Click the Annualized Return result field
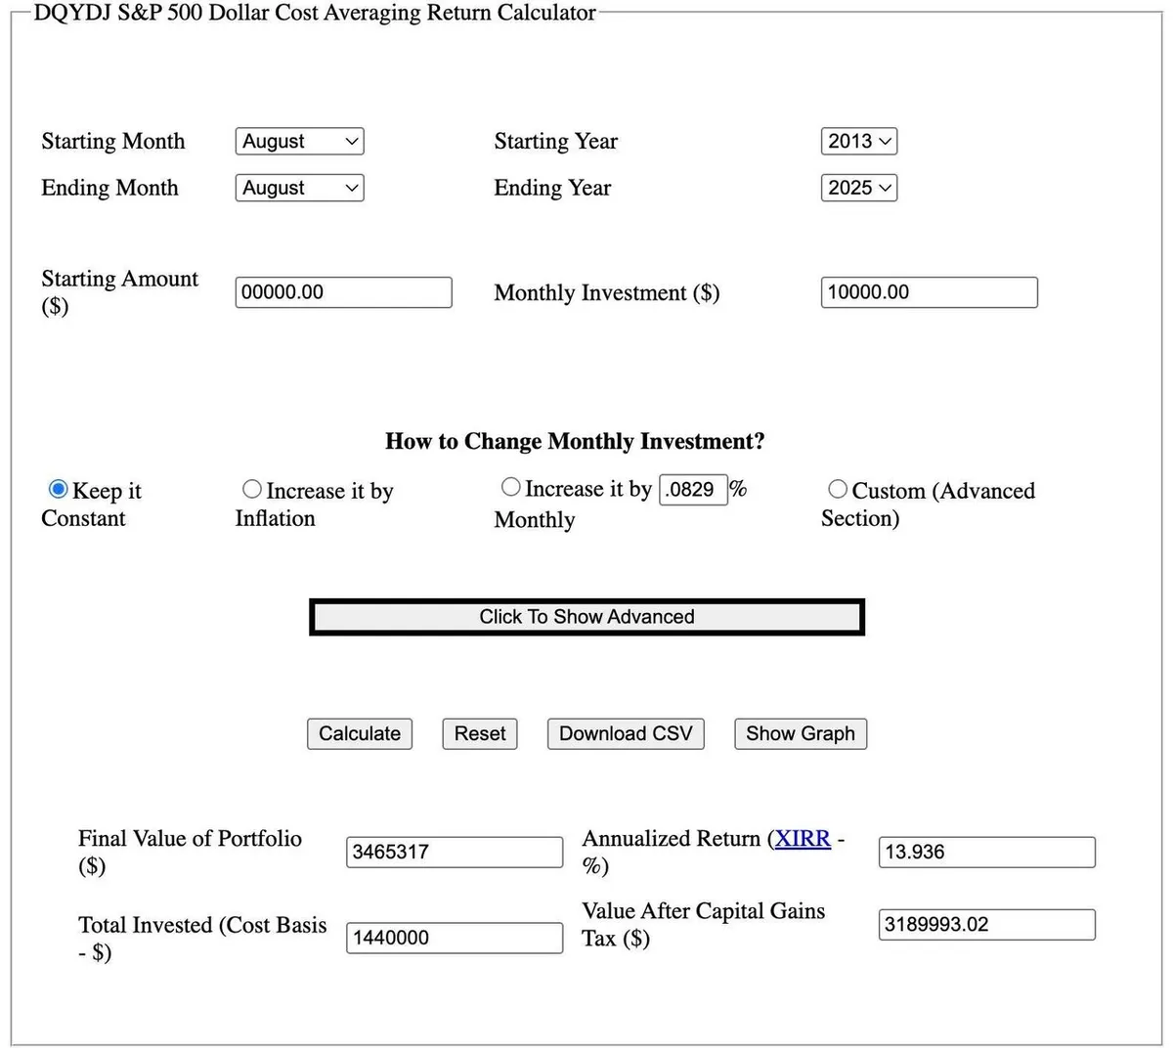The width and height of the screenshot is (1173, 1053). (986, 852)
